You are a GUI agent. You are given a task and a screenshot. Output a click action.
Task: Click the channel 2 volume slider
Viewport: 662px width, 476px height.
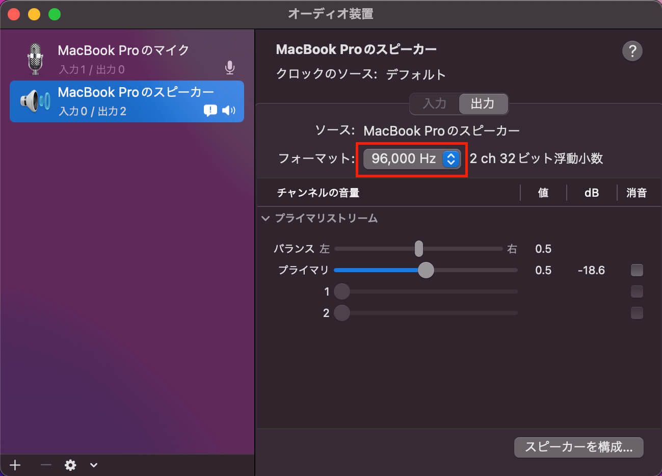pyautogui.click(x=426, y=313)
